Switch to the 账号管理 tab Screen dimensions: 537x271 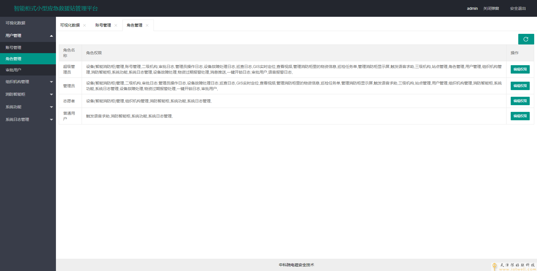[x=103, y=25]
